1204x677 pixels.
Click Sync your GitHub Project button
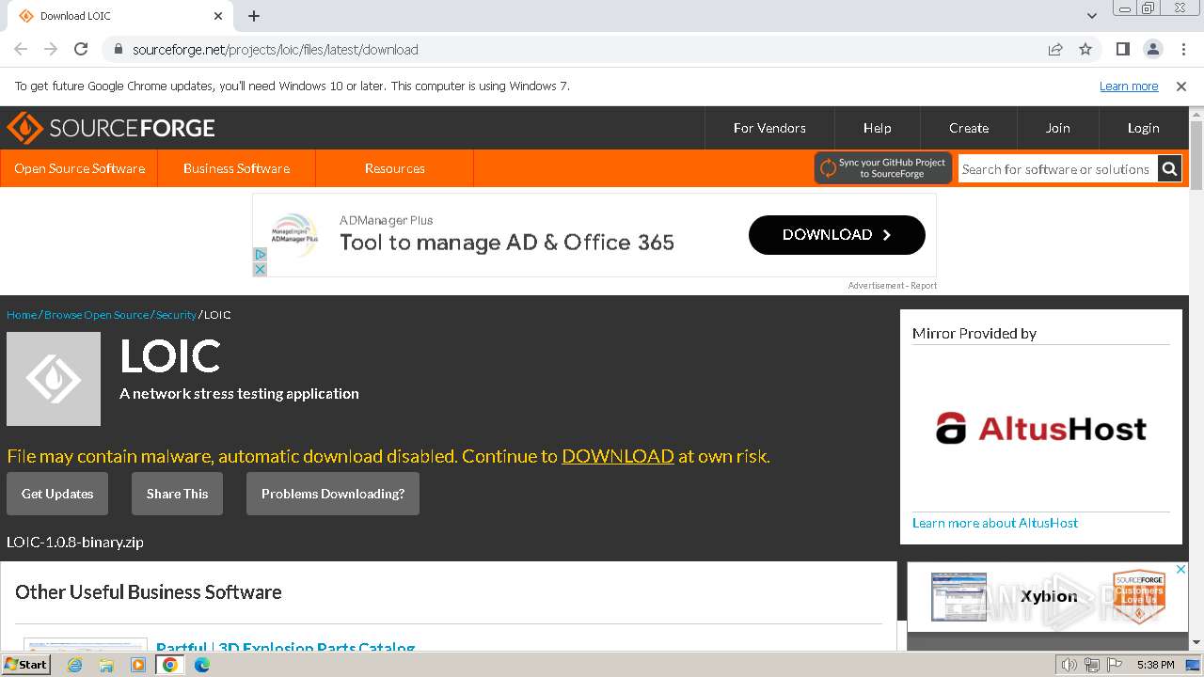pyautogui.click(x=883, y=168)
